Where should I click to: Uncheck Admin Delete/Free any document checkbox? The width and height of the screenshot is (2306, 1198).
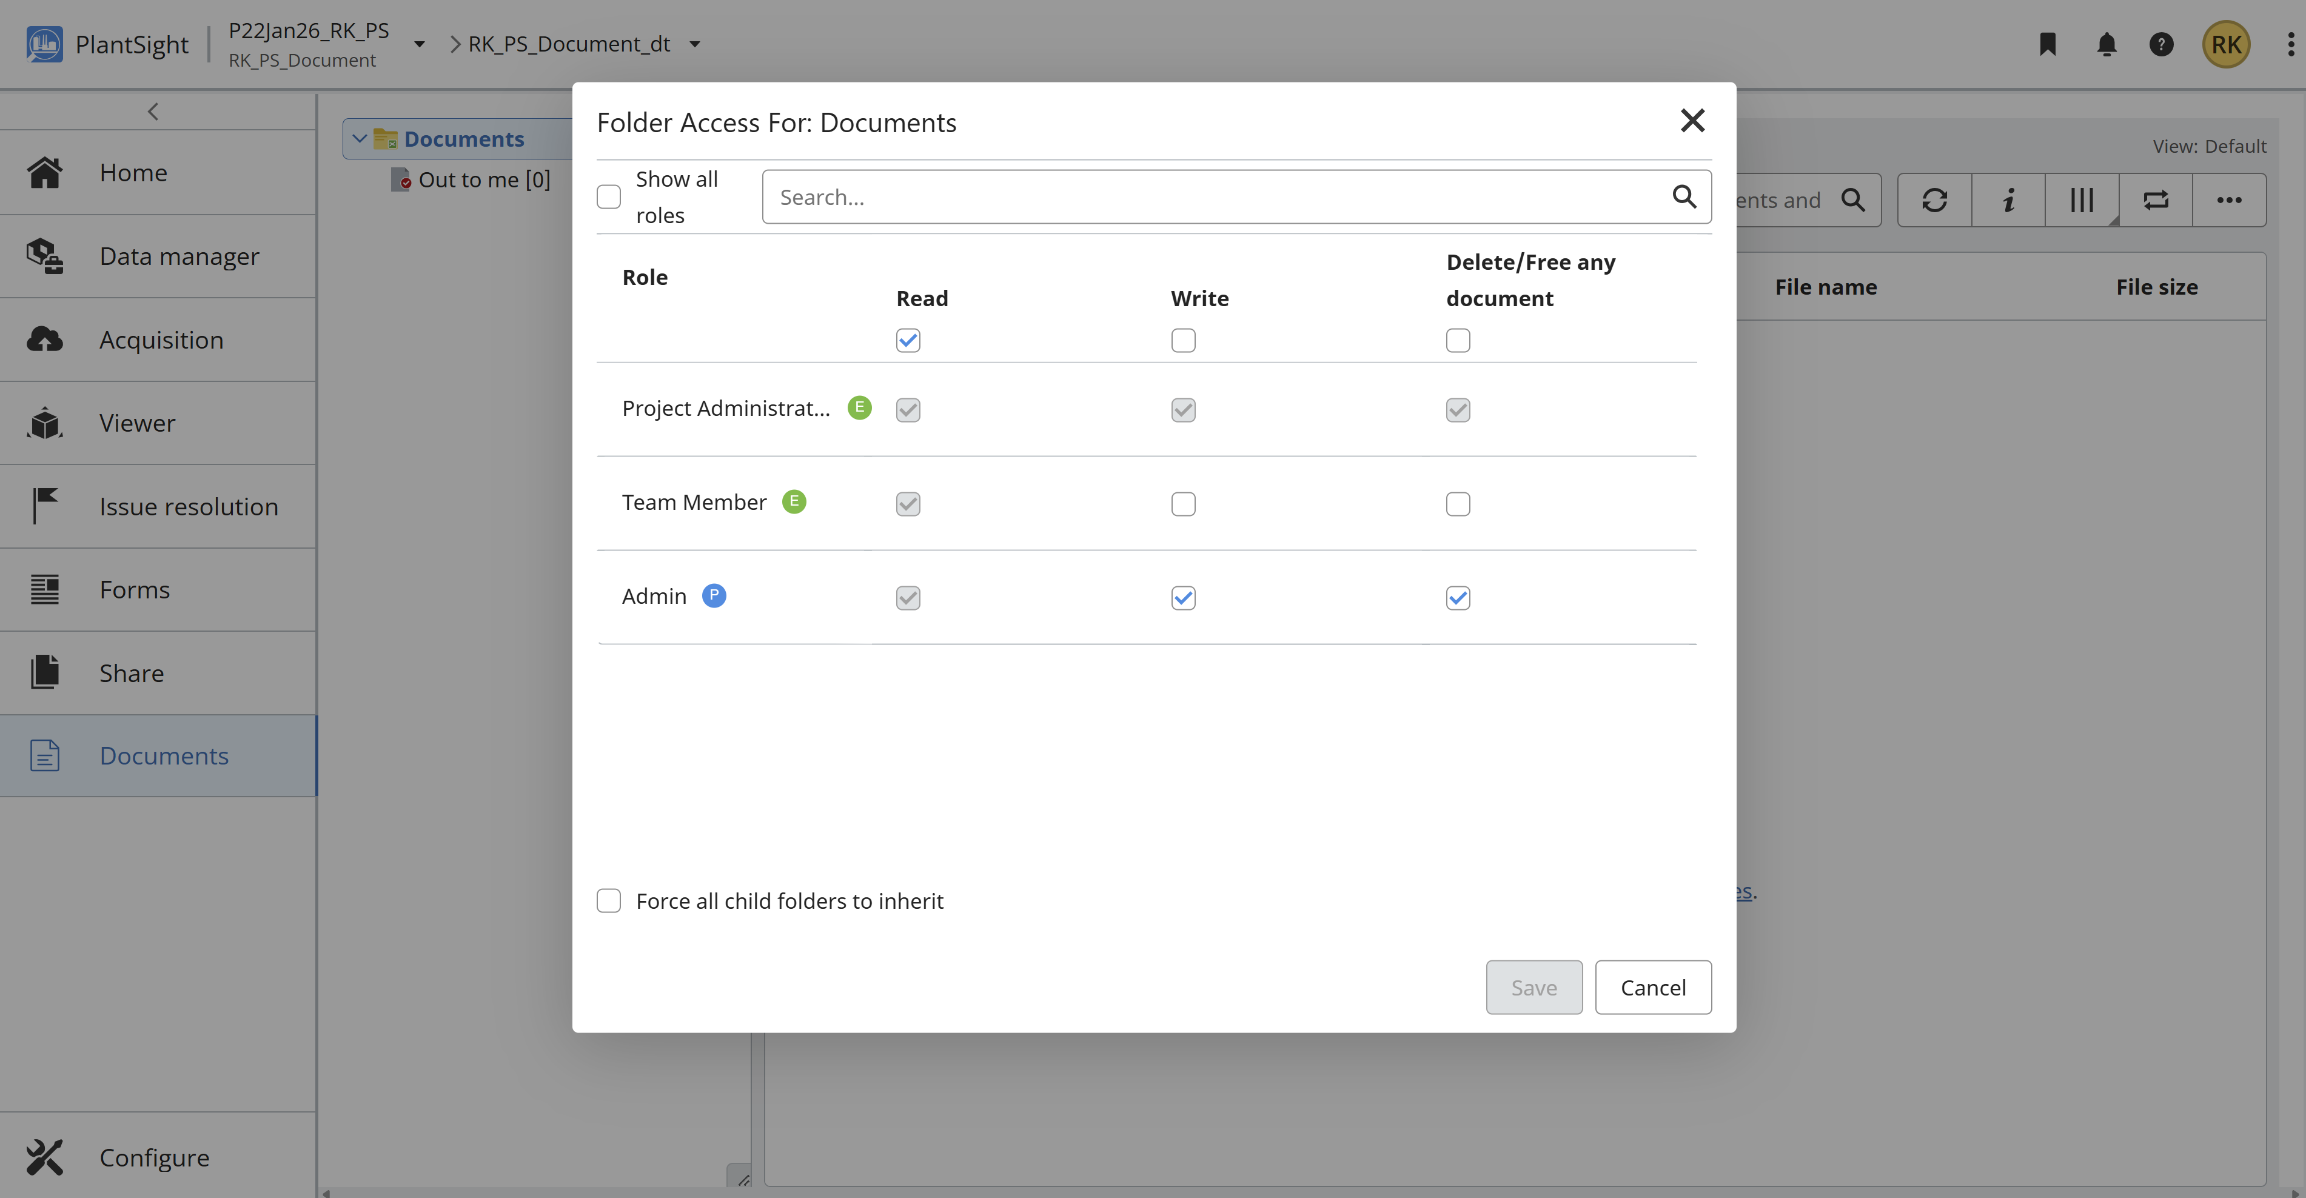pos(1457,598)
